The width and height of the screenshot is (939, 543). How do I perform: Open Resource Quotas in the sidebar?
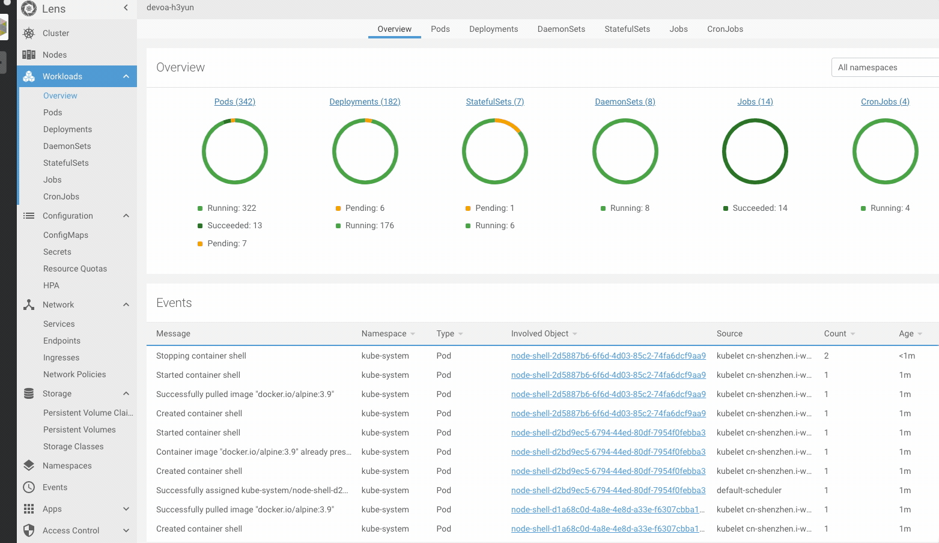click(x=75, y=268)
